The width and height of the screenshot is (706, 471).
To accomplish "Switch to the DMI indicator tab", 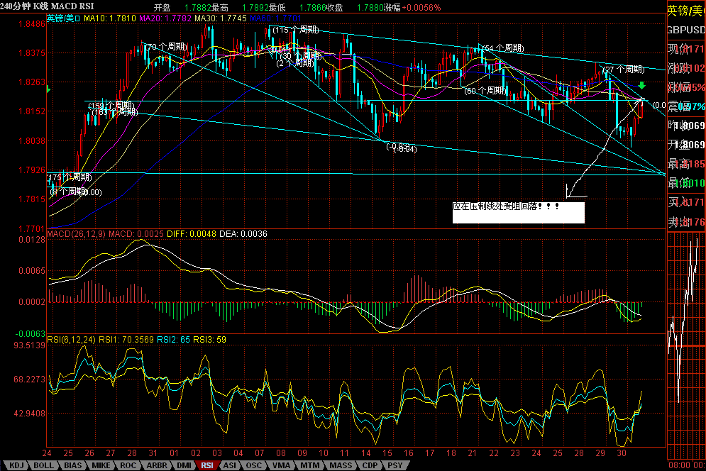I will 183,465.
